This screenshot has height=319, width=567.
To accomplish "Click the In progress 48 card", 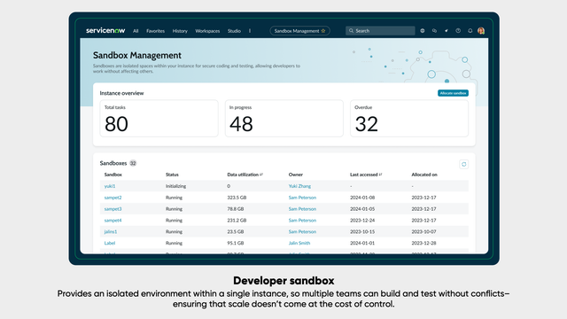I will pyautogui.click(x=284, y=118).
